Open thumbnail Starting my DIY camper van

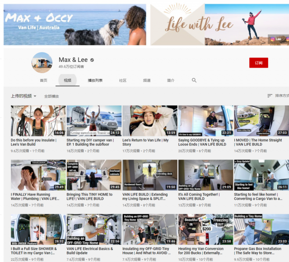coord(94,121)
